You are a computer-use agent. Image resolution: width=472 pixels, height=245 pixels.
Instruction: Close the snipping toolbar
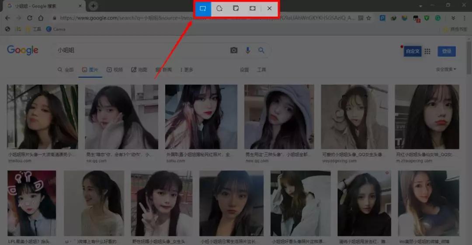point(269,8)
